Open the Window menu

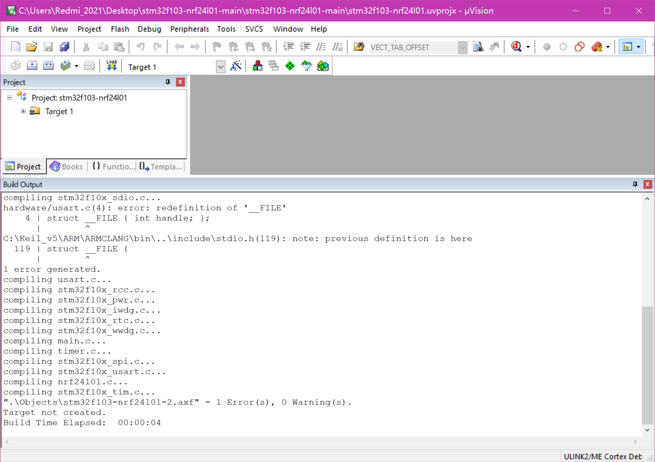(288, 29)
